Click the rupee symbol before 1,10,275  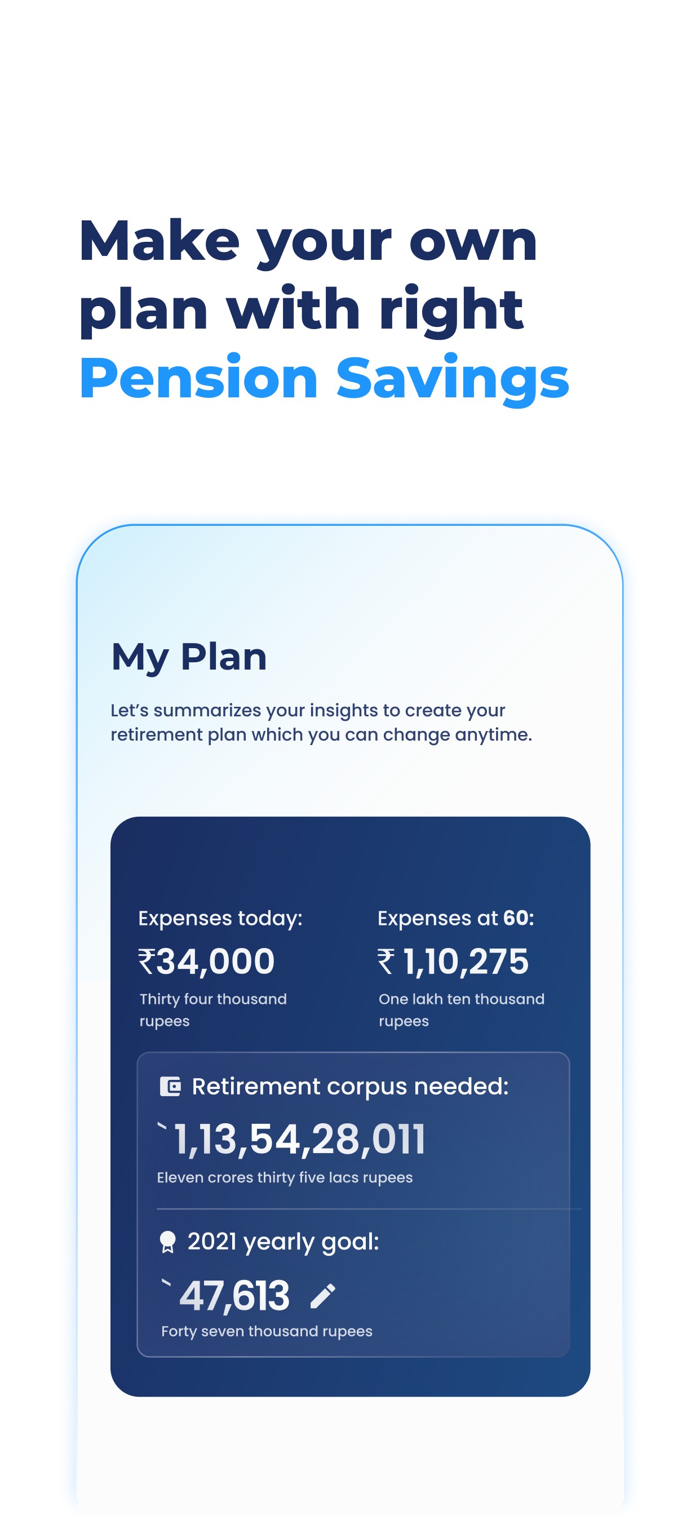coord(386,962)
